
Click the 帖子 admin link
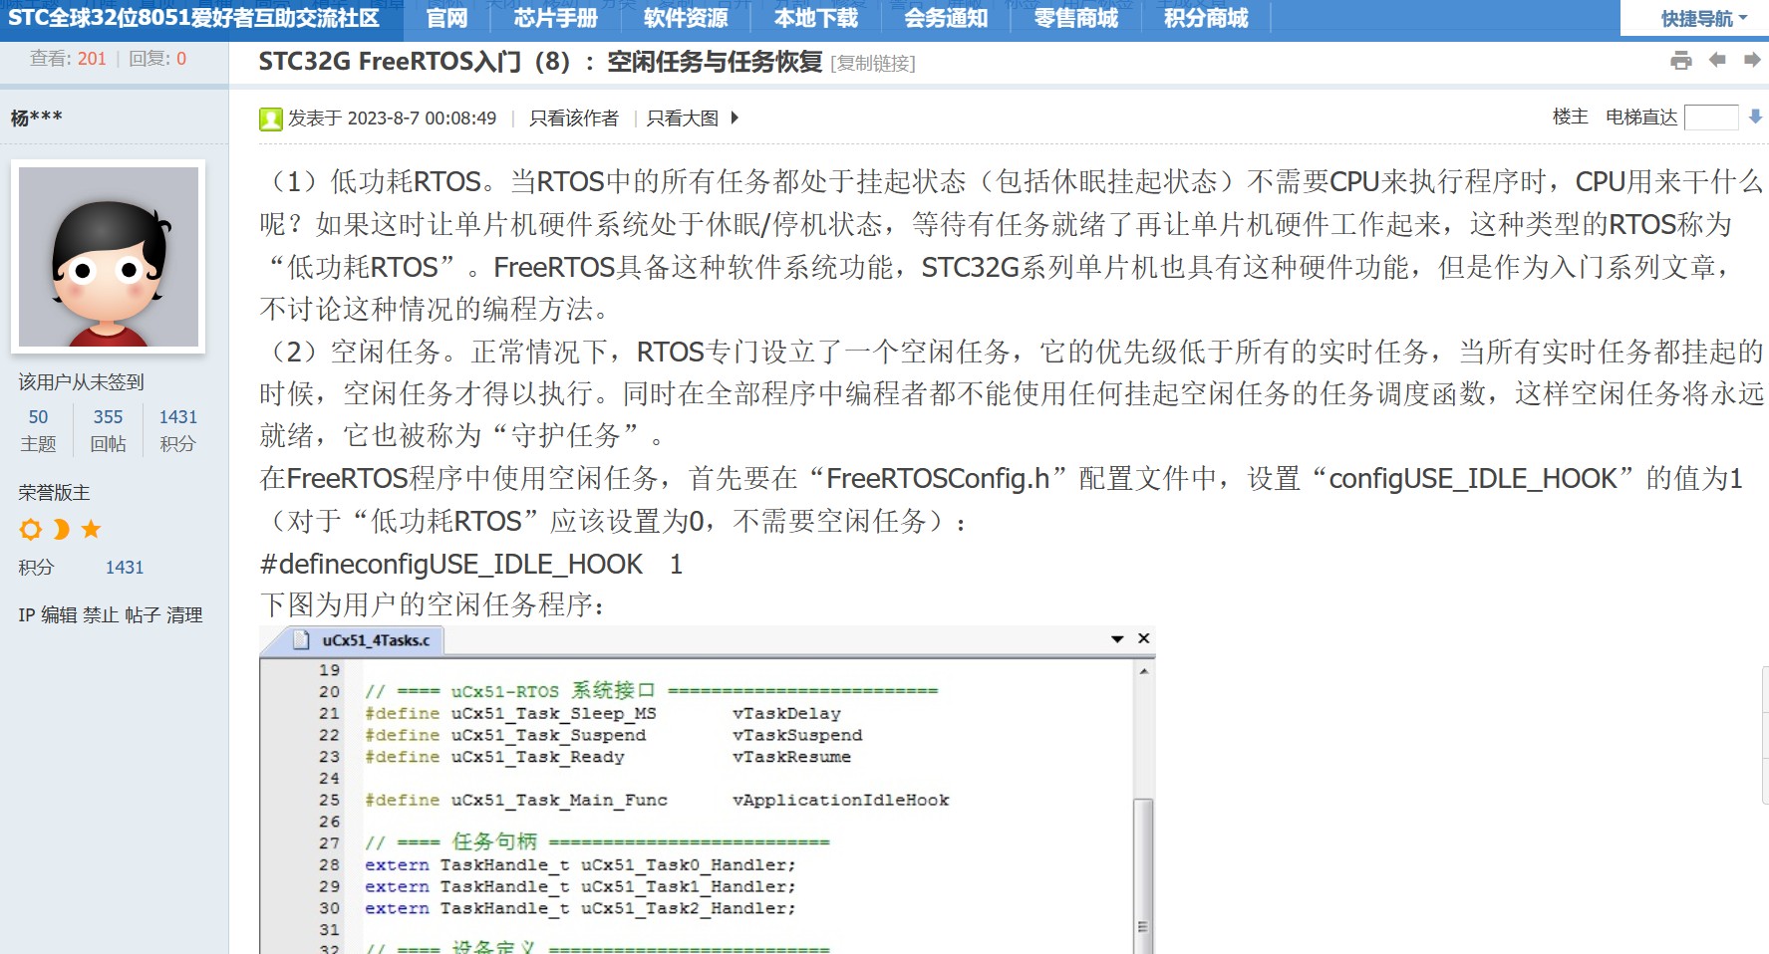tap(143, 615)
